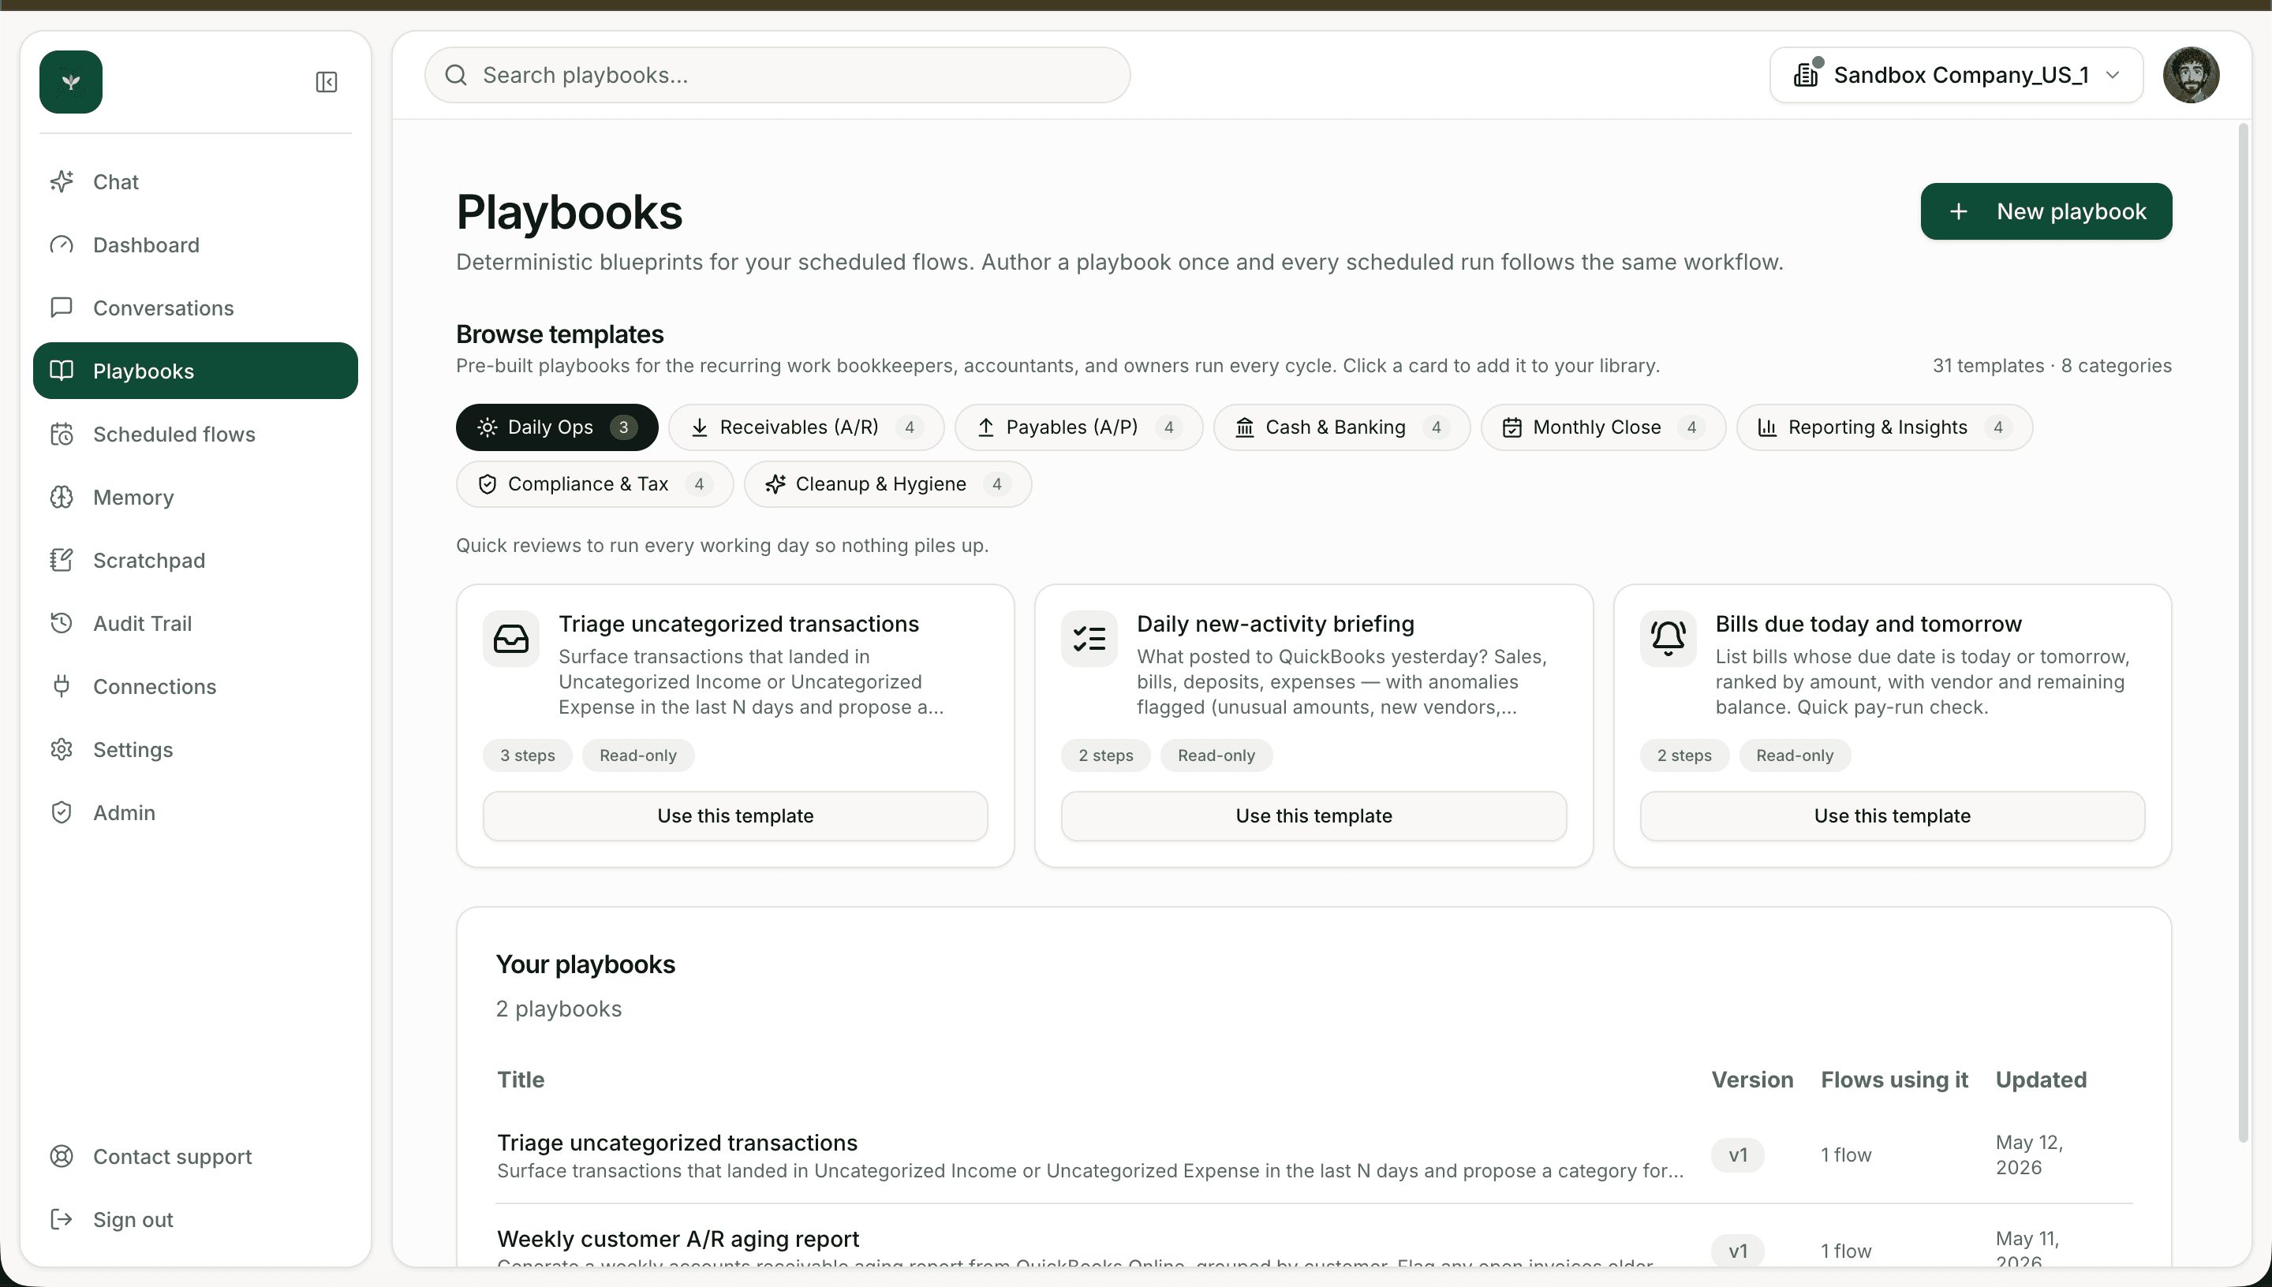
Task: Click into the Search playbooks field
Action: [x=777, y=75]
